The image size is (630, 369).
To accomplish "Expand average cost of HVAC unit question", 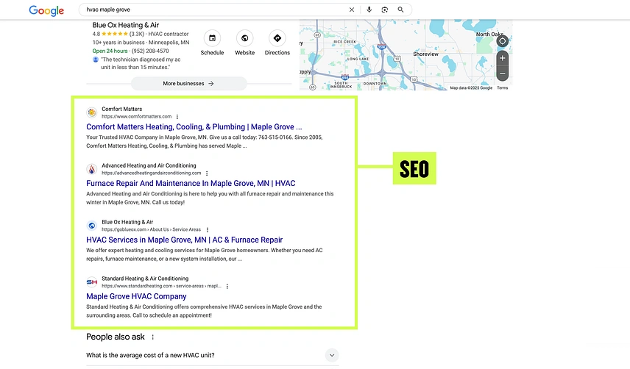I will coord(332,355).
